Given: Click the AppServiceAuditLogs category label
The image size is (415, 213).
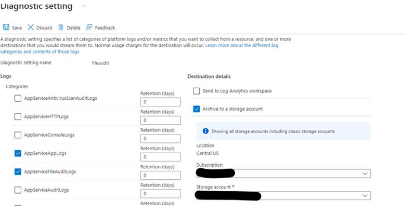Looking at the screenshot, I should pos(46,190).
